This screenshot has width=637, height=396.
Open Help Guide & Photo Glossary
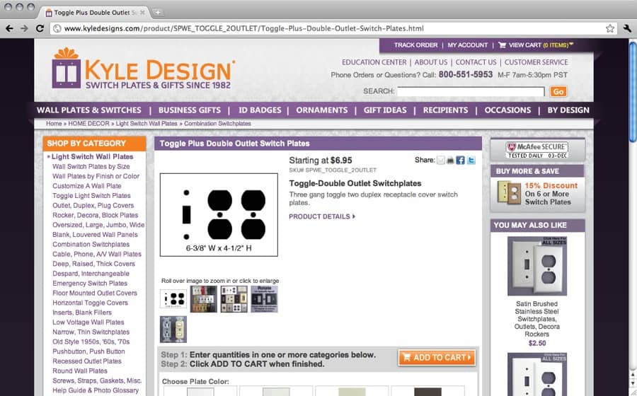tap(96, 390)
